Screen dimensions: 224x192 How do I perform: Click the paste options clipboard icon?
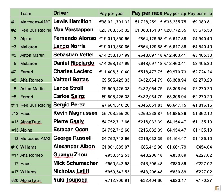point(217,188)
